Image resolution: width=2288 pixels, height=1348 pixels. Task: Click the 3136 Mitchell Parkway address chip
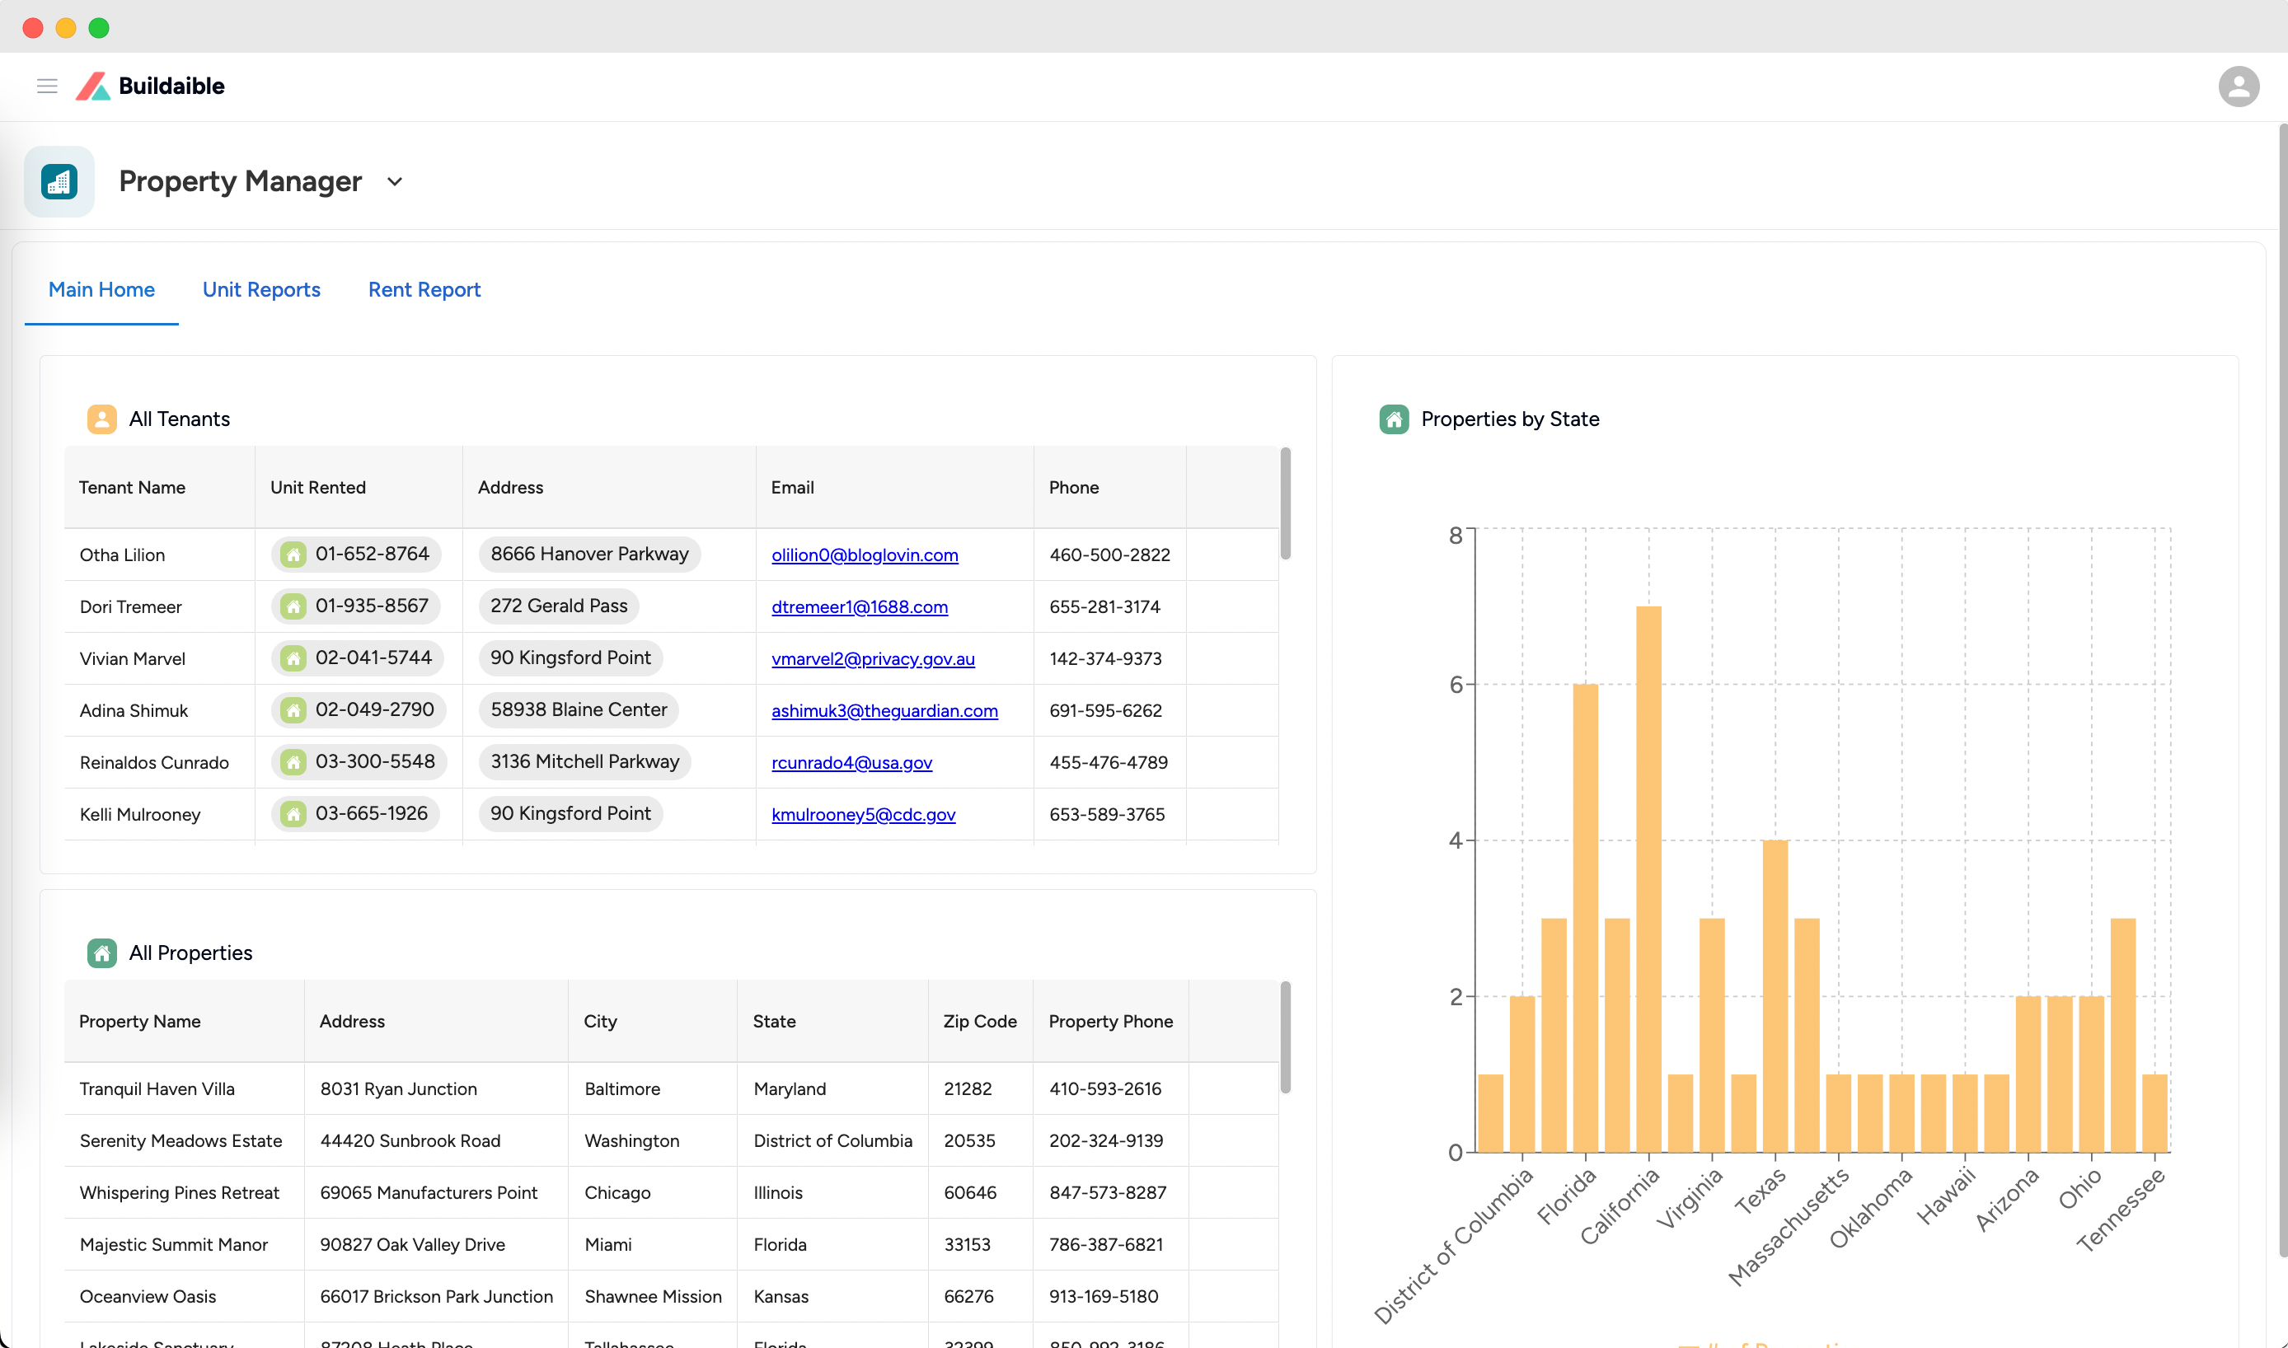(x=585, y=761)
